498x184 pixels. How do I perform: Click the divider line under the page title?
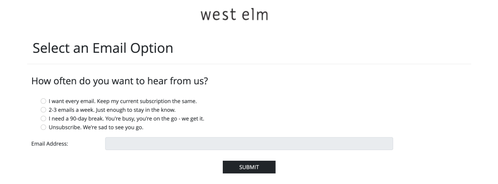tap(249, 64)
